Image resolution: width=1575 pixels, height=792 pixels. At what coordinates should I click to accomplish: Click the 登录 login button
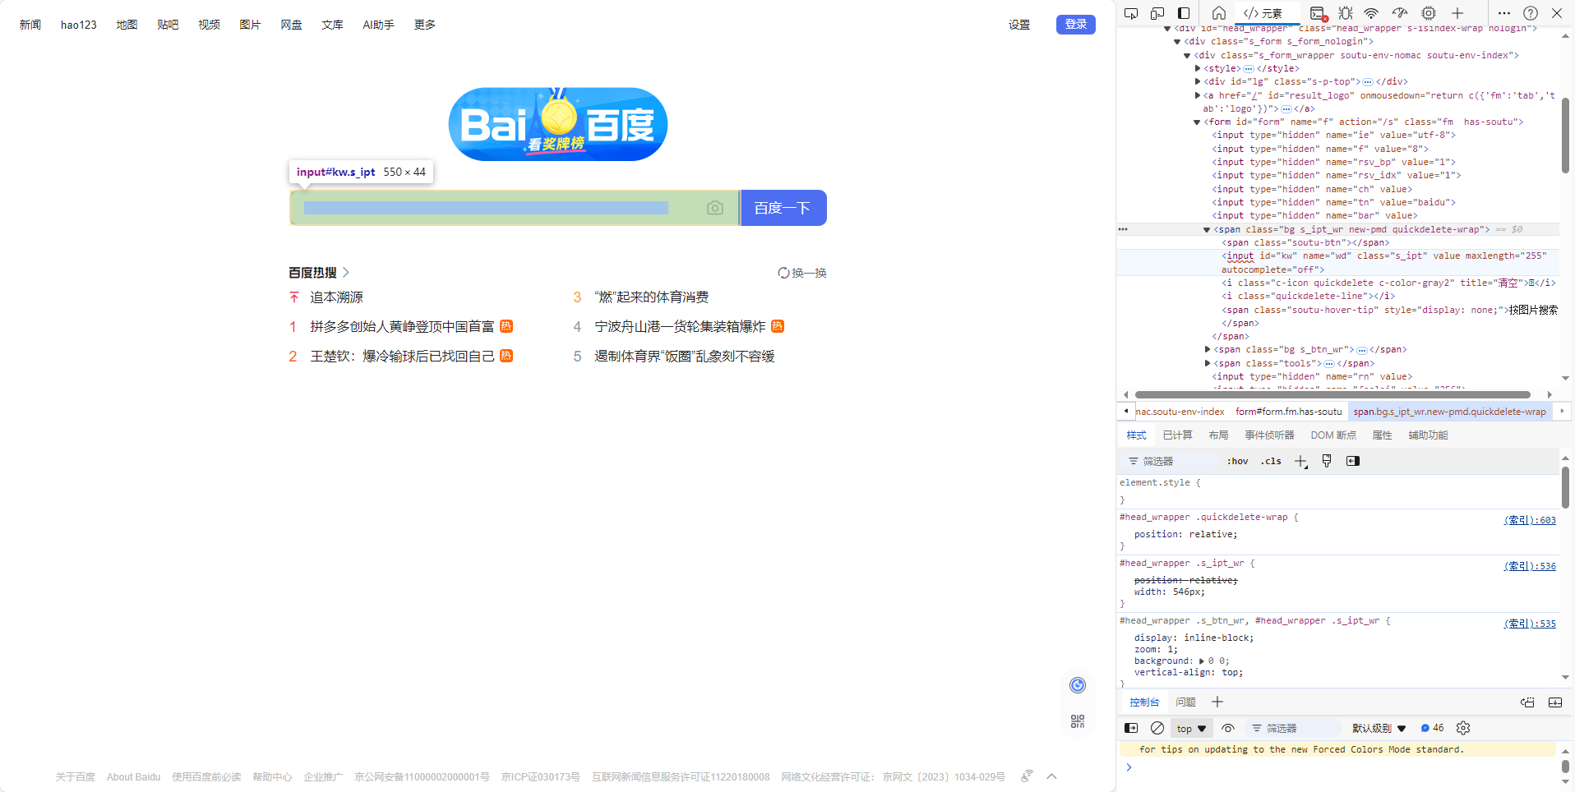tap(1075, 25)
